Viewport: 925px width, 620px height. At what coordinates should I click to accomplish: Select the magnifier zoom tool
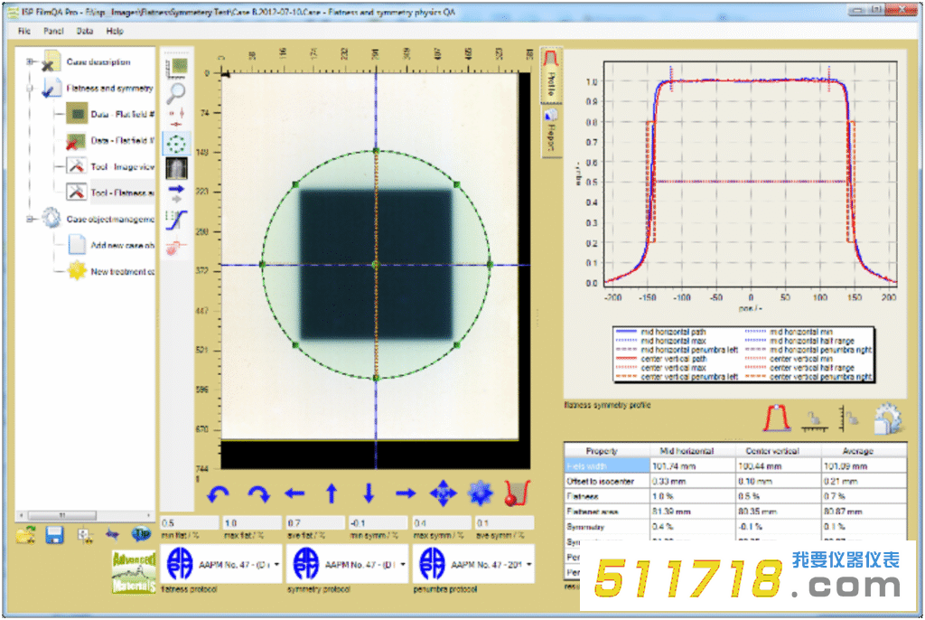(x=176, y=90)
